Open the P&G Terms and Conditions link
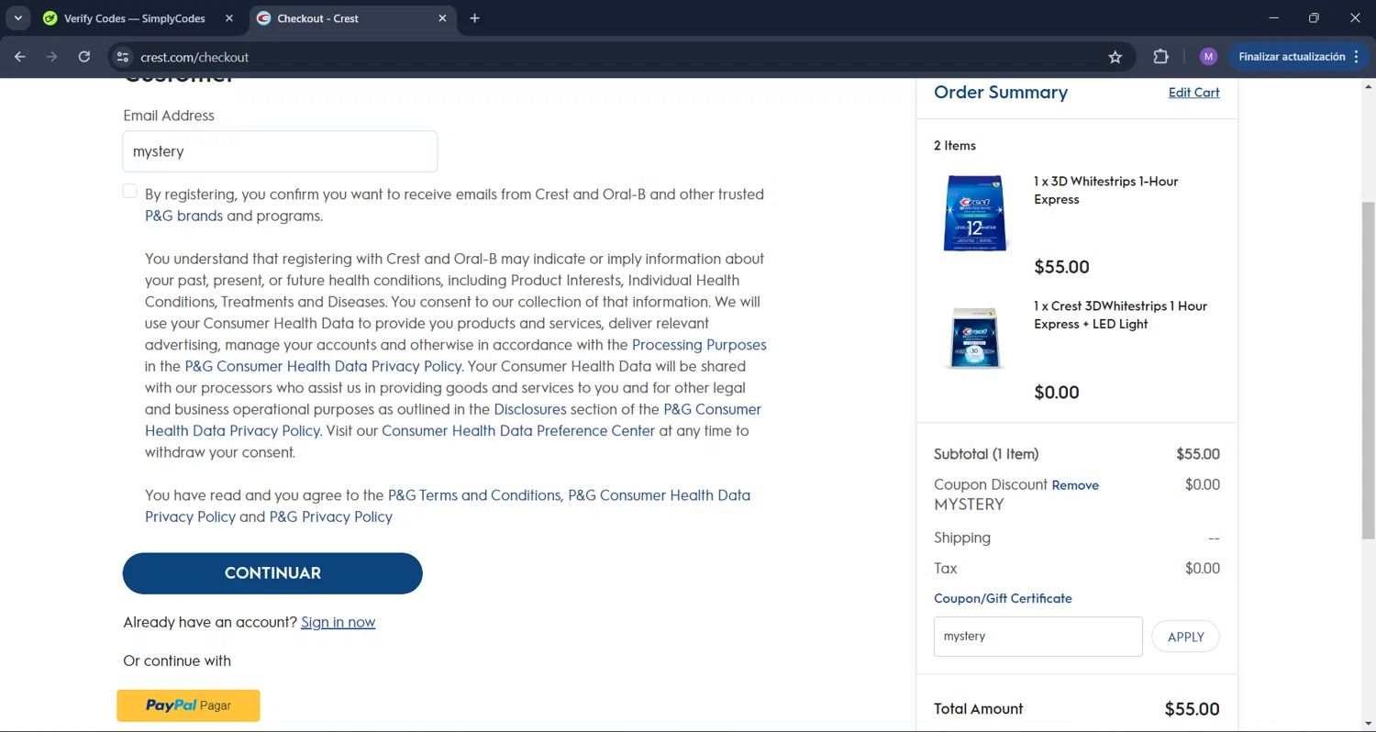The width and height of the screenshot is (1376, 732). (474, 495)
